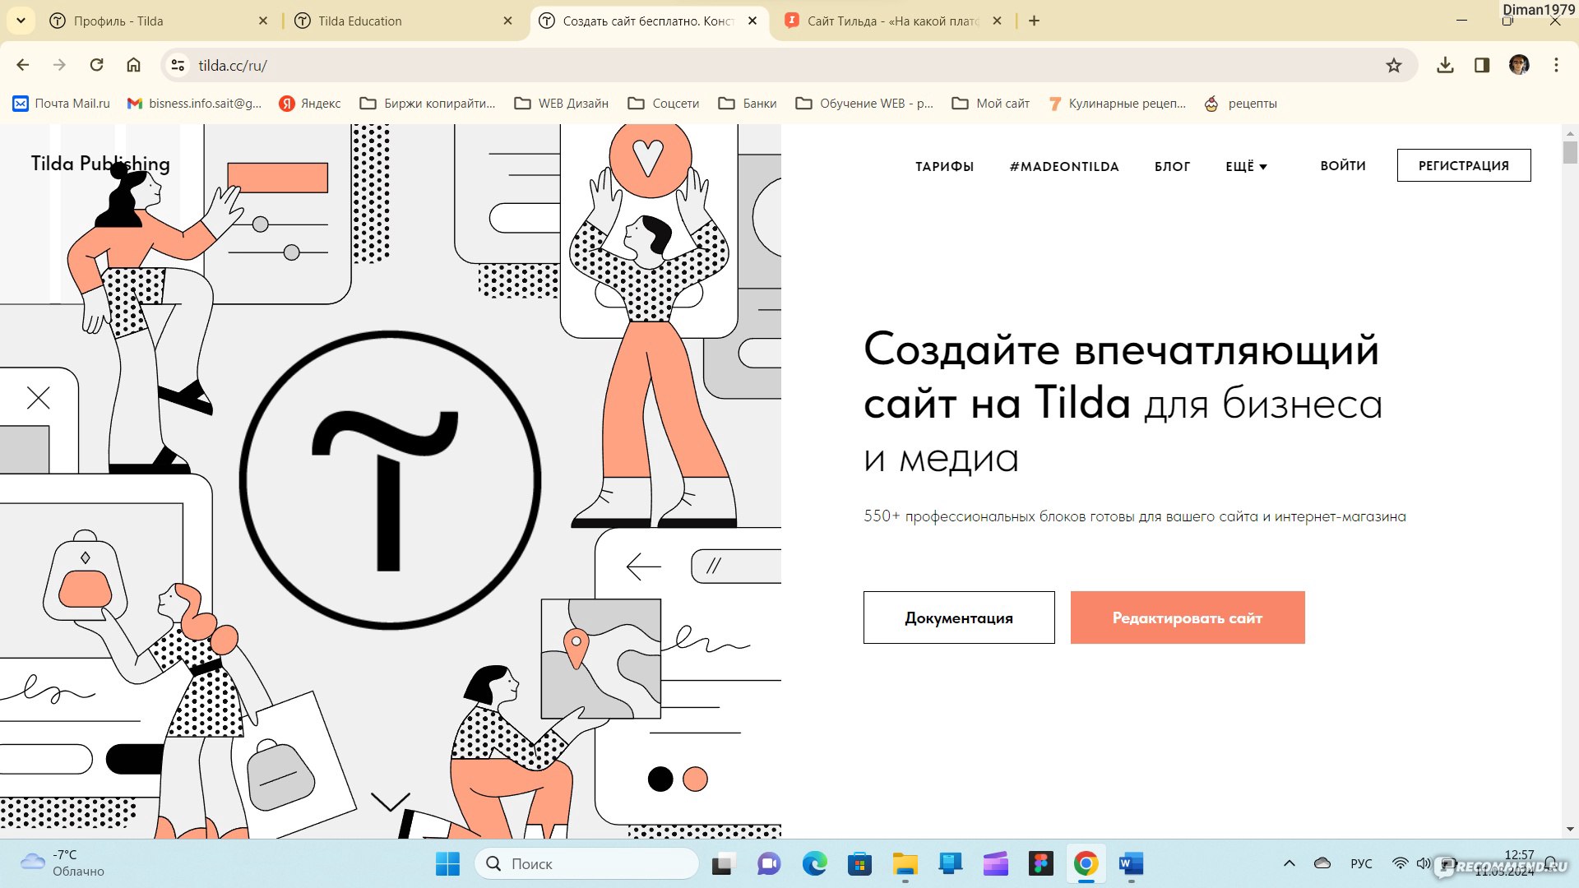
Task: Open Mail.ru email icon
Action: pyautogui.click(x=20, y=103)
